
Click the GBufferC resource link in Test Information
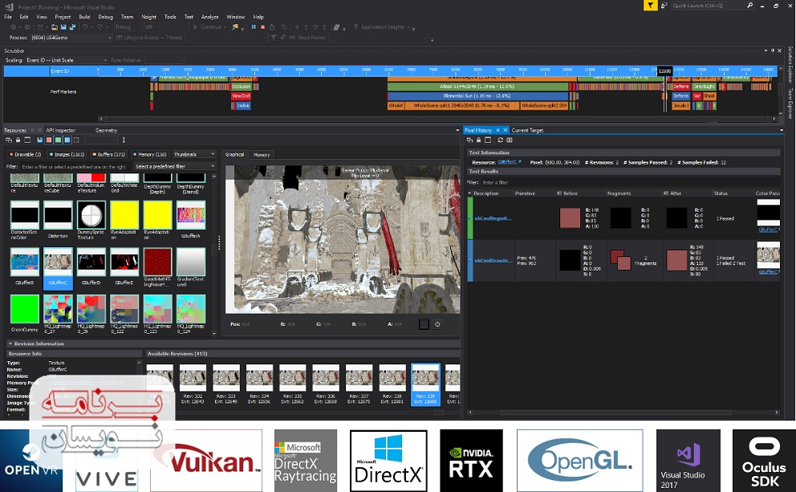pos(509,162)
